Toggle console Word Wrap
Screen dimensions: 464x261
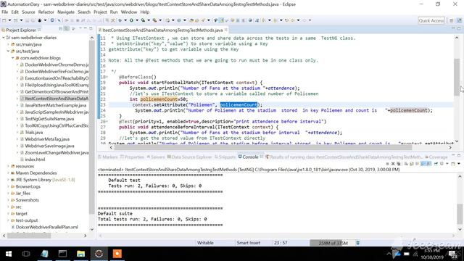tap(417, 164)
